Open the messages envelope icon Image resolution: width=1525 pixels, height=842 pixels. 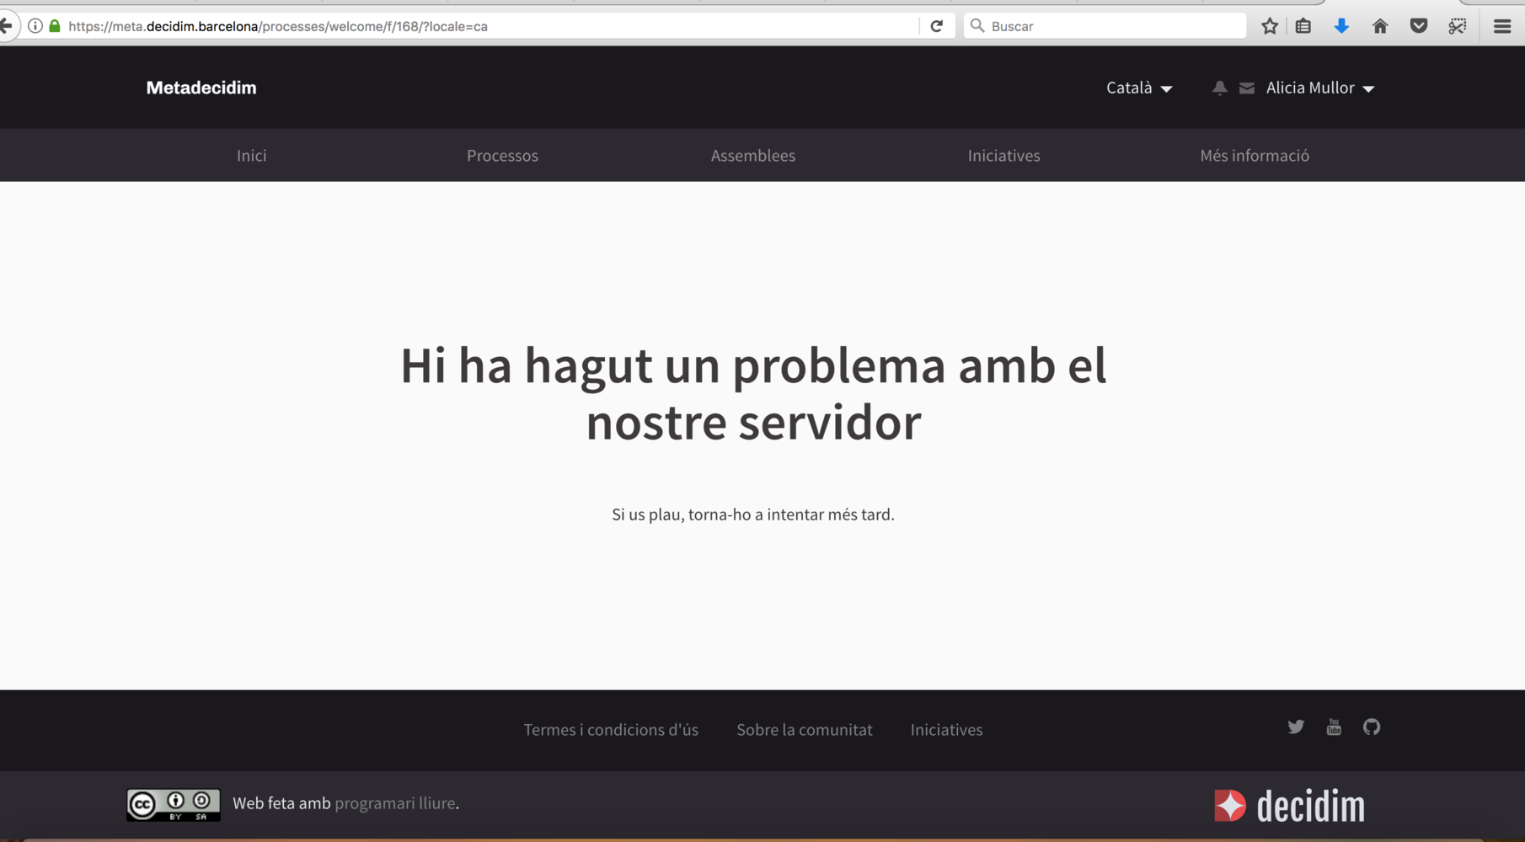(1247, 88)
